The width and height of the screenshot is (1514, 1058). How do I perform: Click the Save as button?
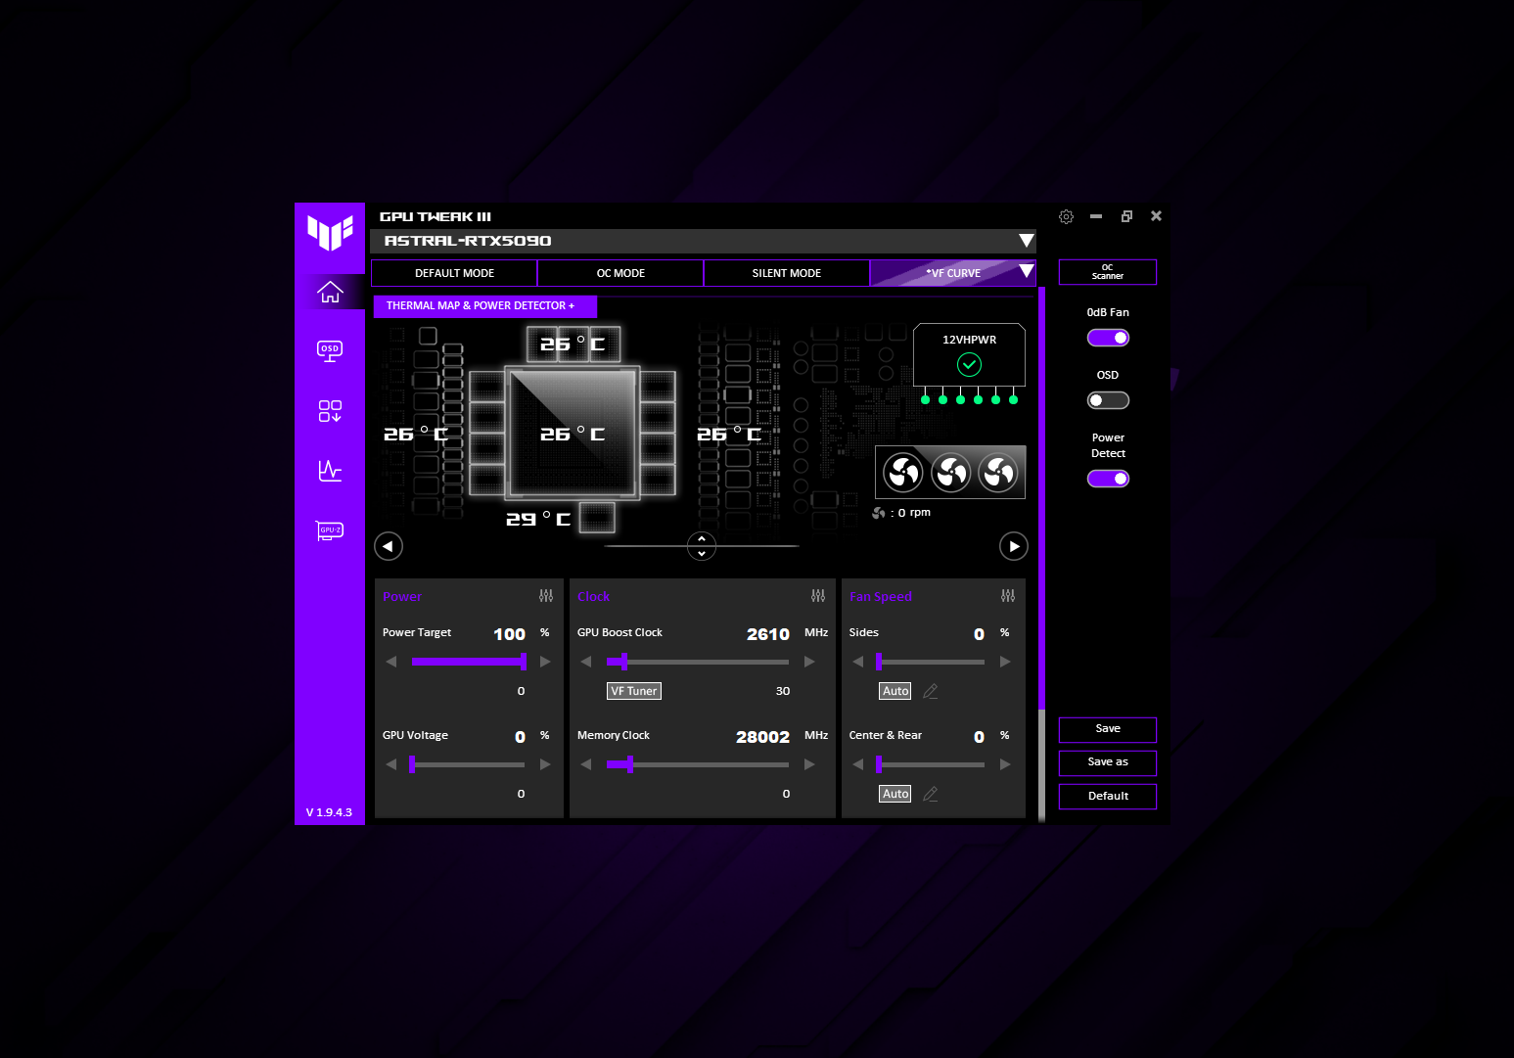(1108, 762)
